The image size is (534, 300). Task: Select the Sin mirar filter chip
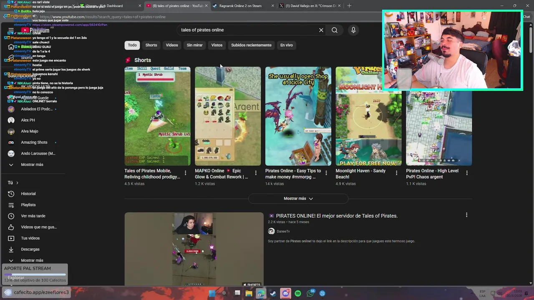[194, 45]
